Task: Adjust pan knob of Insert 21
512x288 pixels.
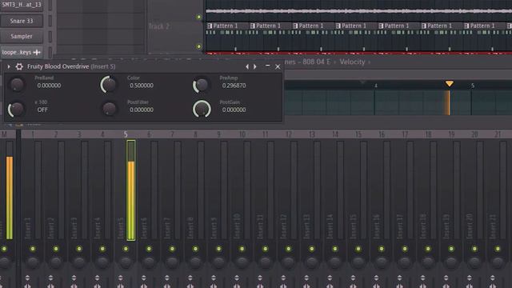Action: (498, 262)
